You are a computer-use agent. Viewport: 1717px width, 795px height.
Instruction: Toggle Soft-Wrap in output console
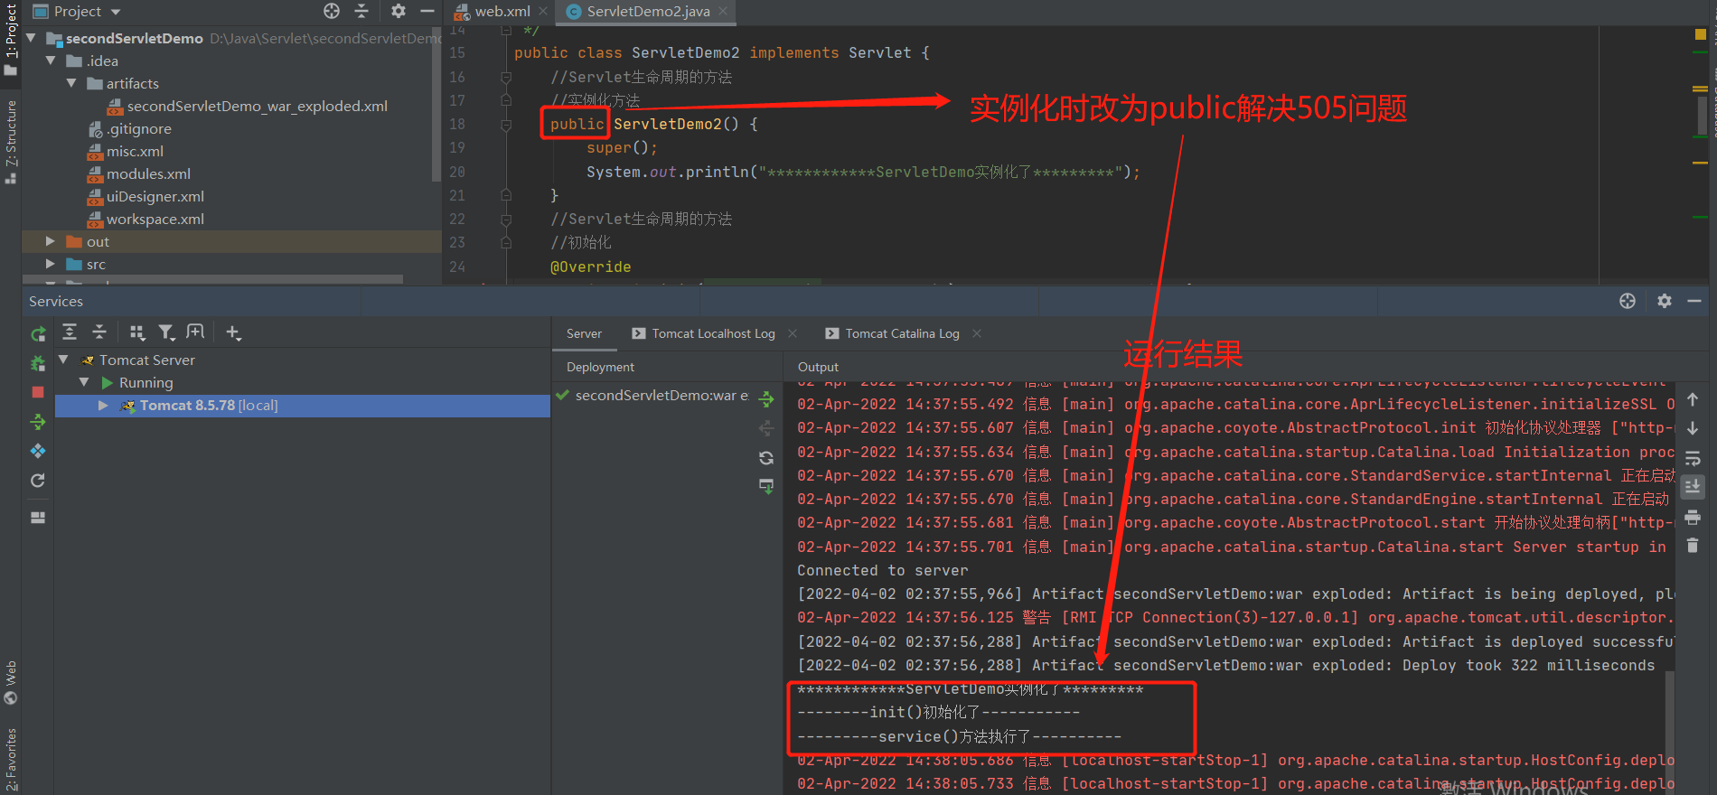point(1693,459)
